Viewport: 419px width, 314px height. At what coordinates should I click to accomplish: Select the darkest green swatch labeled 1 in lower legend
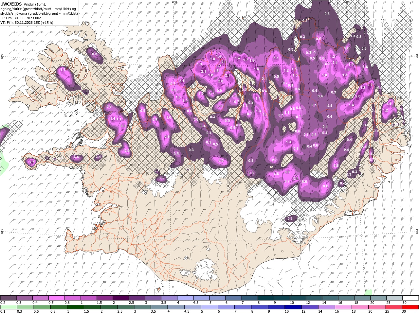tap(75, 307)
